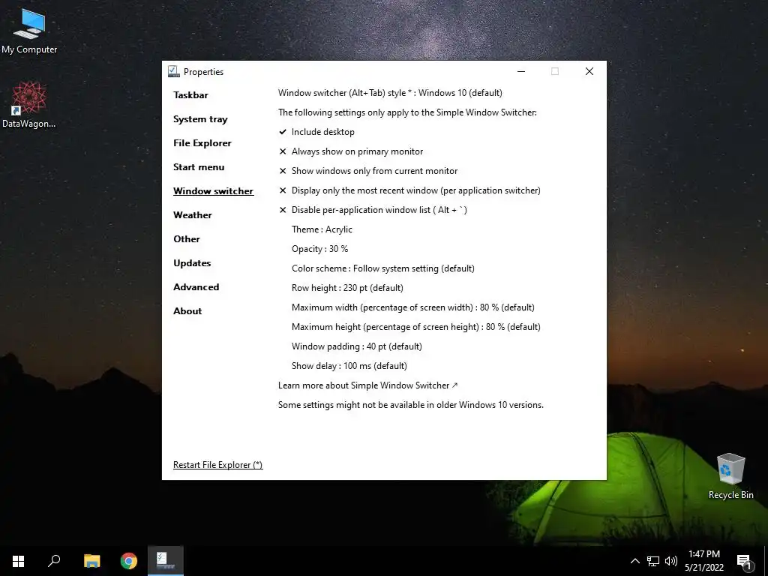The width and height of the screenshot is (768, 576).
Task: Enable Display only the most recent window
Action: point(410,190)
